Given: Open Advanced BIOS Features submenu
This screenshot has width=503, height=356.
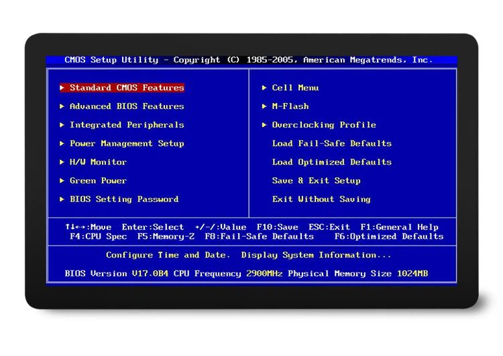Looking at the screenshot, I should [126, 106].
